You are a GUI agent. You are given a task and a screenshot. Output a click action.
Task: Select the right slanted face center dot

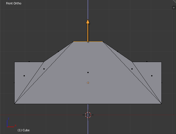coord(132,69)
